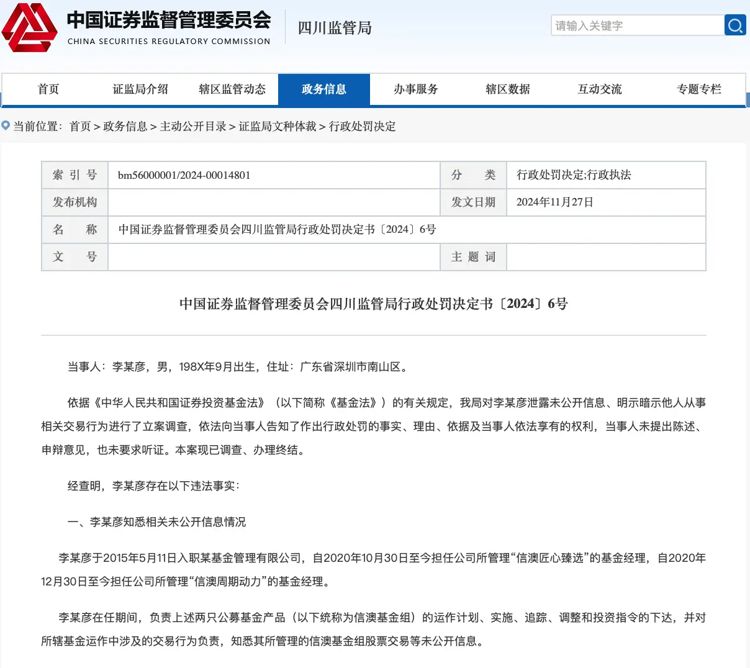Click the red CSRC logo emblem
Screen dimensions: 750x668
point(29,27)
